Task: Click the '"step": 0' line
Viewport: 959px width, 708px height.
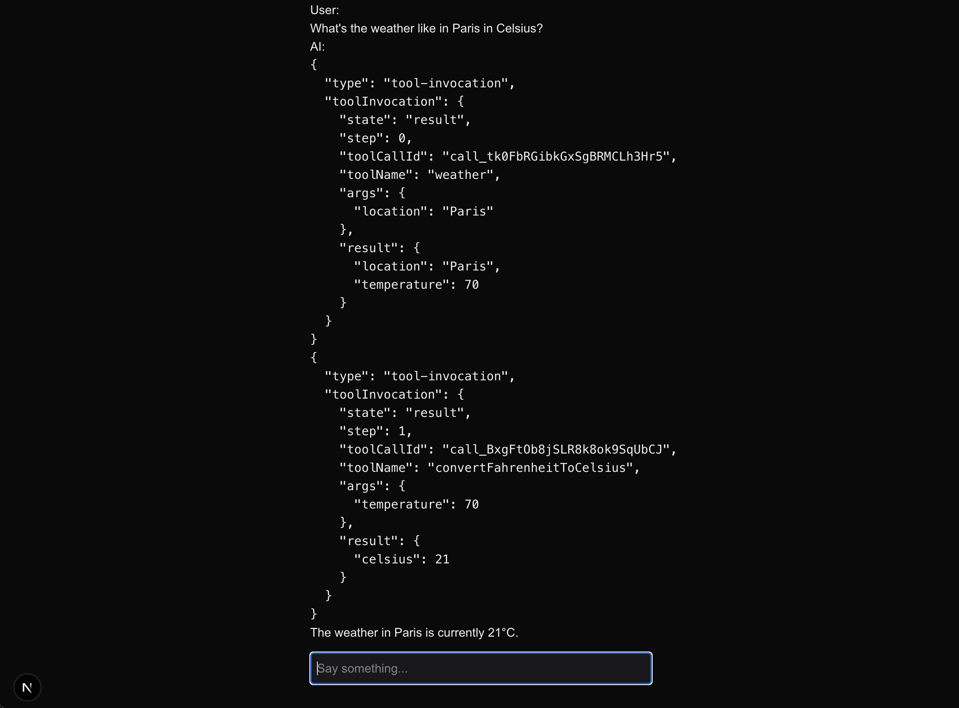Action: [375, 138]
